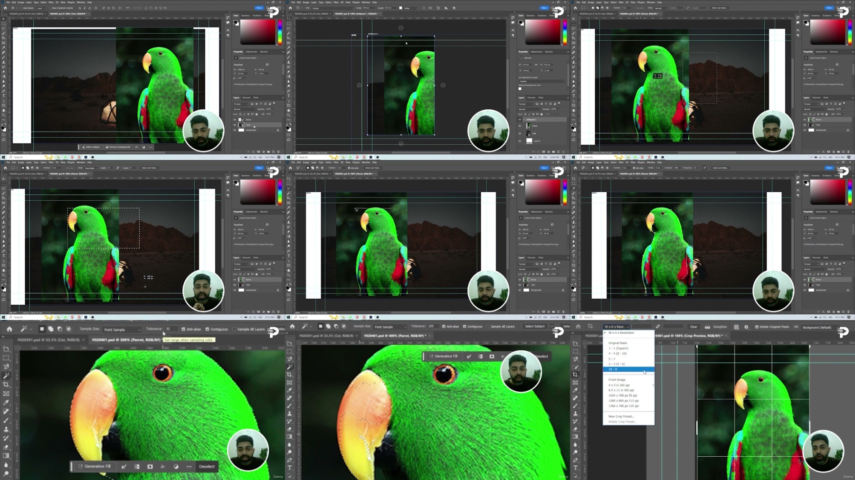
Task: Toggle Contiguous checkbox in the 400% Parrot window
Action: point(465,327)
